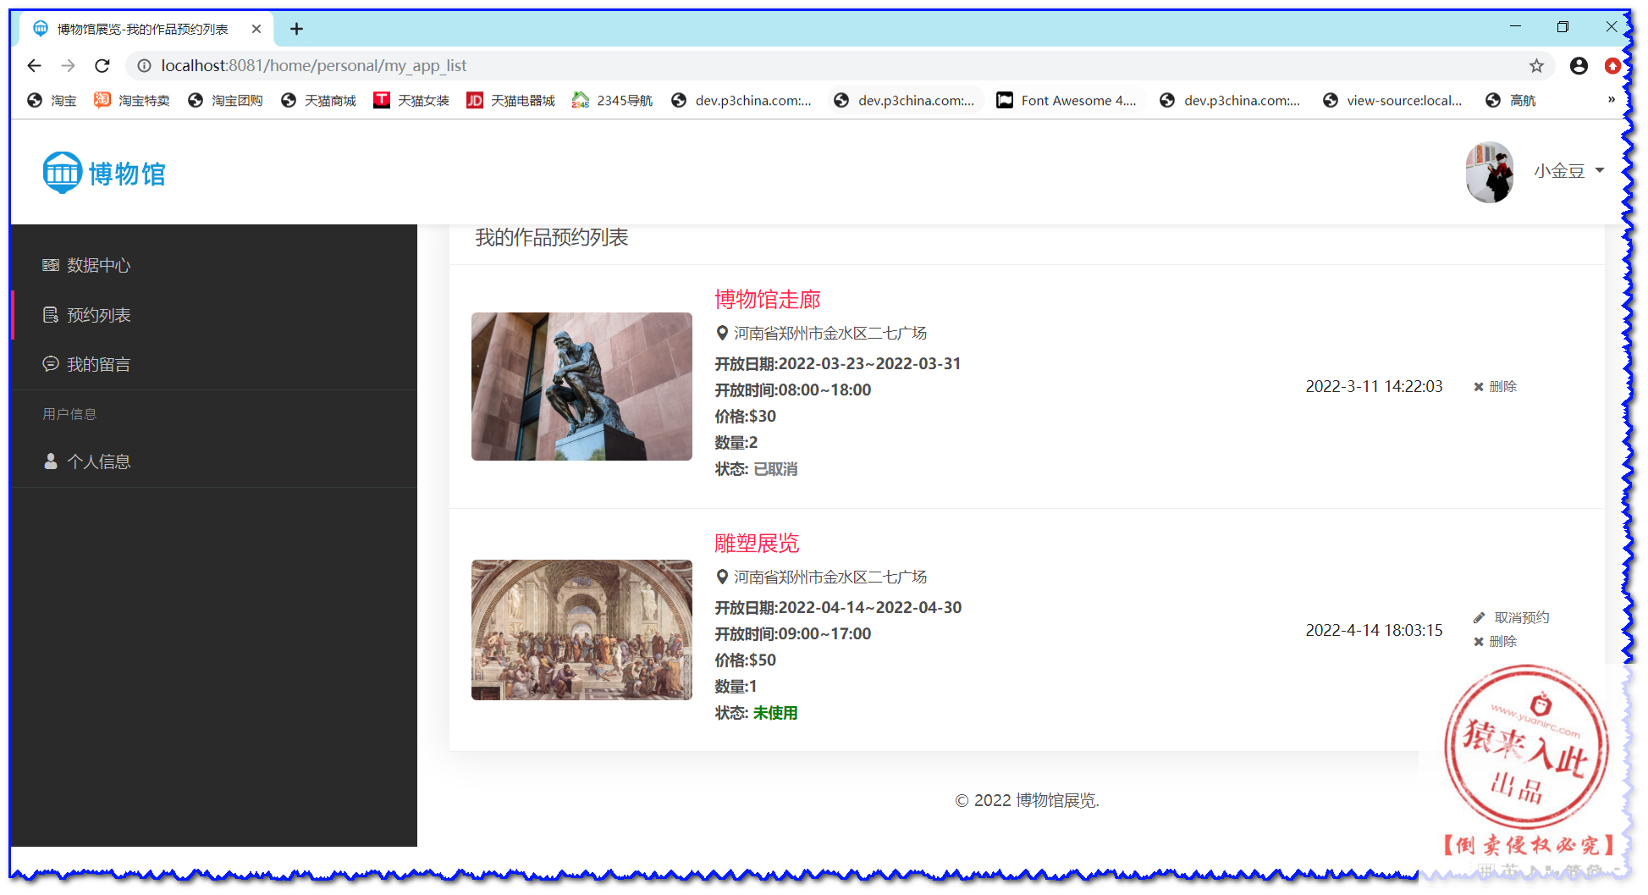Image resolution: width=1648 pixels, height=895 pixels.
Task: Click the 已取消 status text
Action: click(x=775, y=469)
